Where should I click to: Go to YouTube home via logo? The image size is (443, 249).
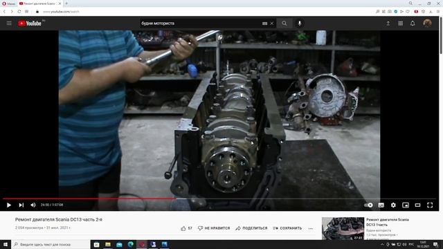30,24
